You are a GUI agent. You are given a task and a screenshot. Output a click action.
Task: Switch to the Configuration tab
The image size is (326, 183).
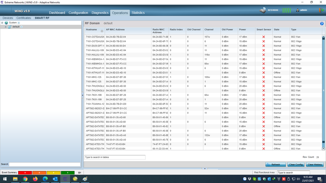tap(78, 13)
